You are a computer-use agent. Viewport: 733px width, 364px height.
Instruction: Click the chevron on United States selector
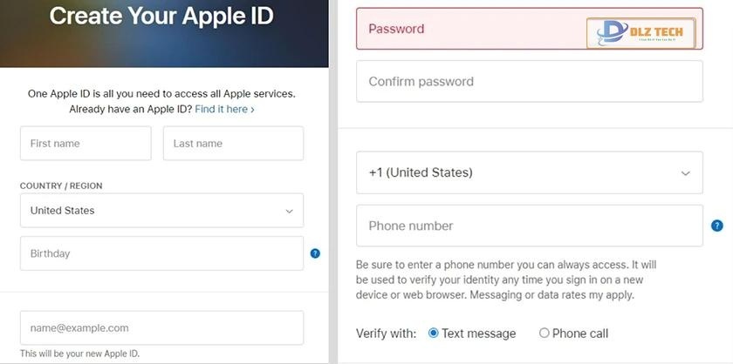pos(289,211)
